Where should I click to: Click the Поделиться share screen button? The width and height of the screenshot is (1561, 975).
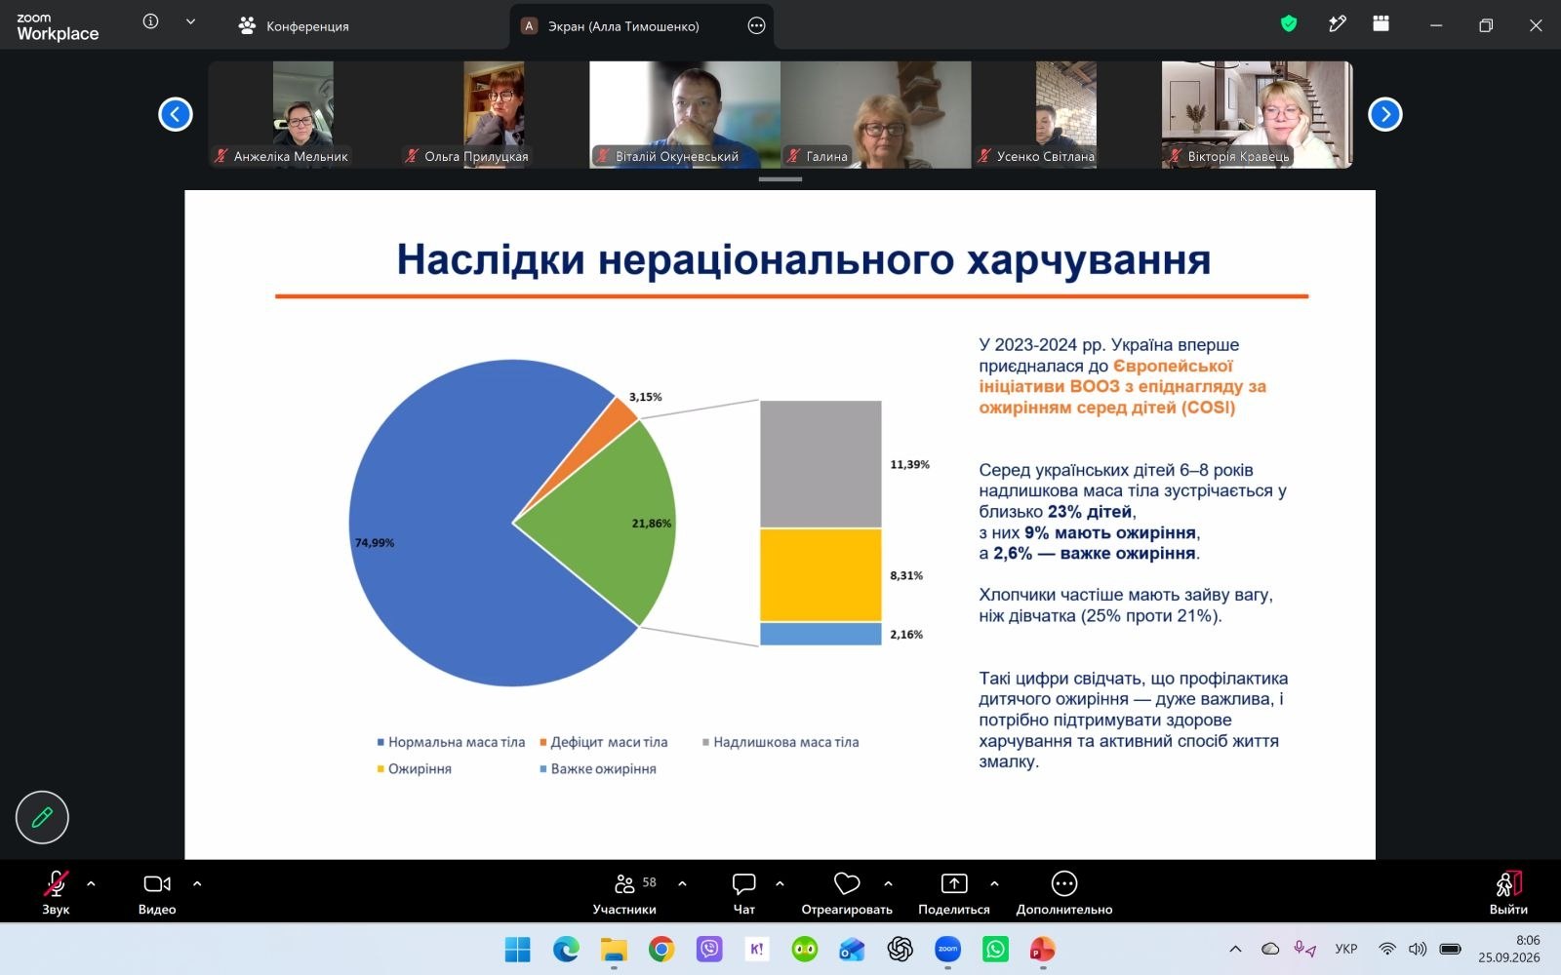tap(954, 893)
